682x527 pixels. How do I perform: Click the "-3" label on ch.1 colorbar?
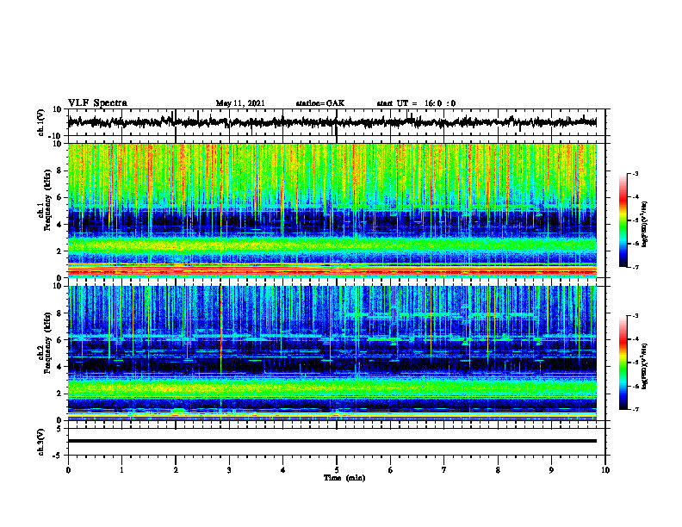635,174
